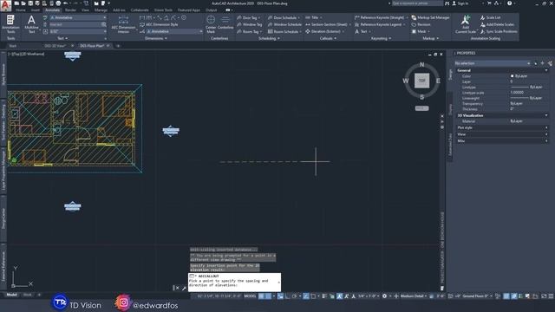Click TOP face of the ViewCube
555x312 pixels.
[x=422, y=81]
